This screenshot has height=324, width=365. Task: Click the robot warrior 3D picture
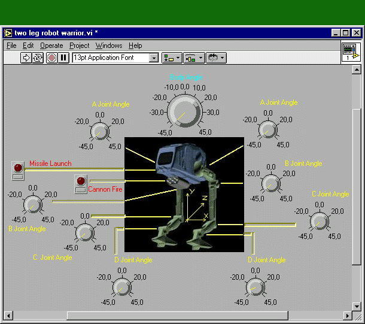click(x=184, y=195)
